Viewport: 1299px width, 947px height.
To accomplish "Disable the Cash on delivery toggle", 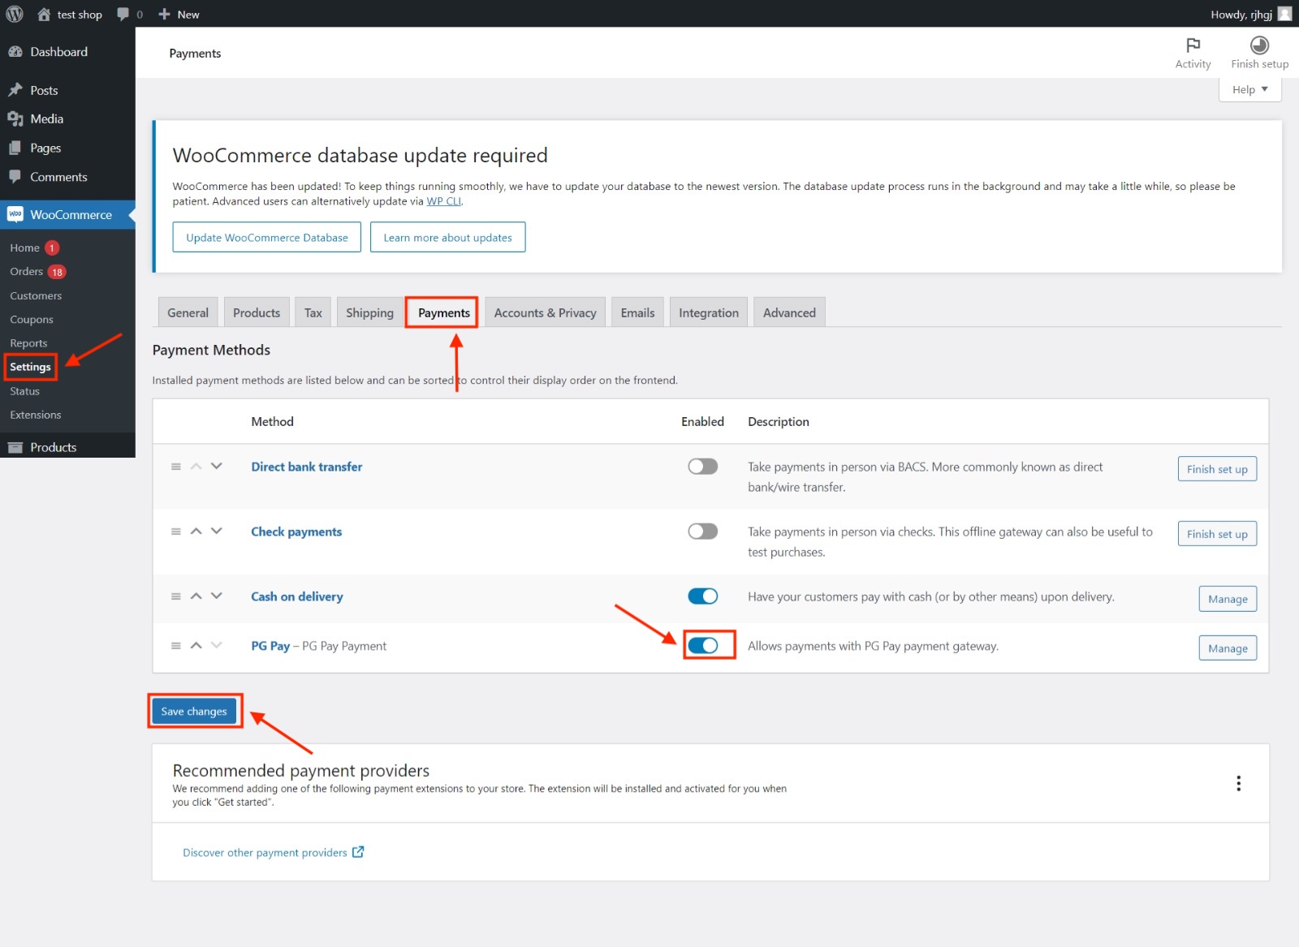I will tap(702, 596).
